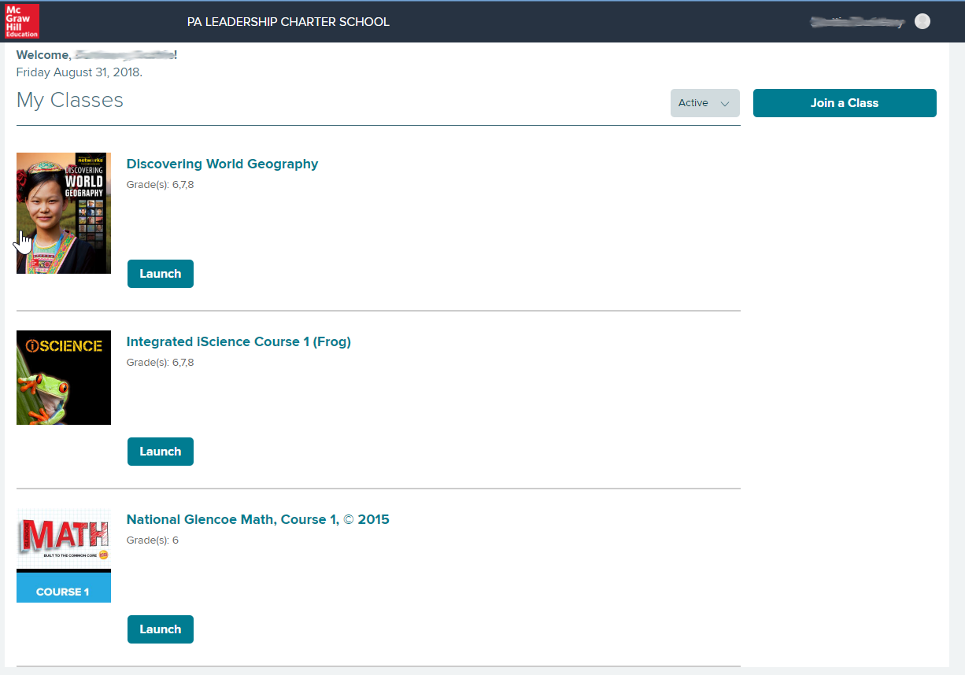Image resolution: width=965 pixels, height=675 pixels.
Task: Click the Friday August 31, 2018 date text
Action: [79, 72]
